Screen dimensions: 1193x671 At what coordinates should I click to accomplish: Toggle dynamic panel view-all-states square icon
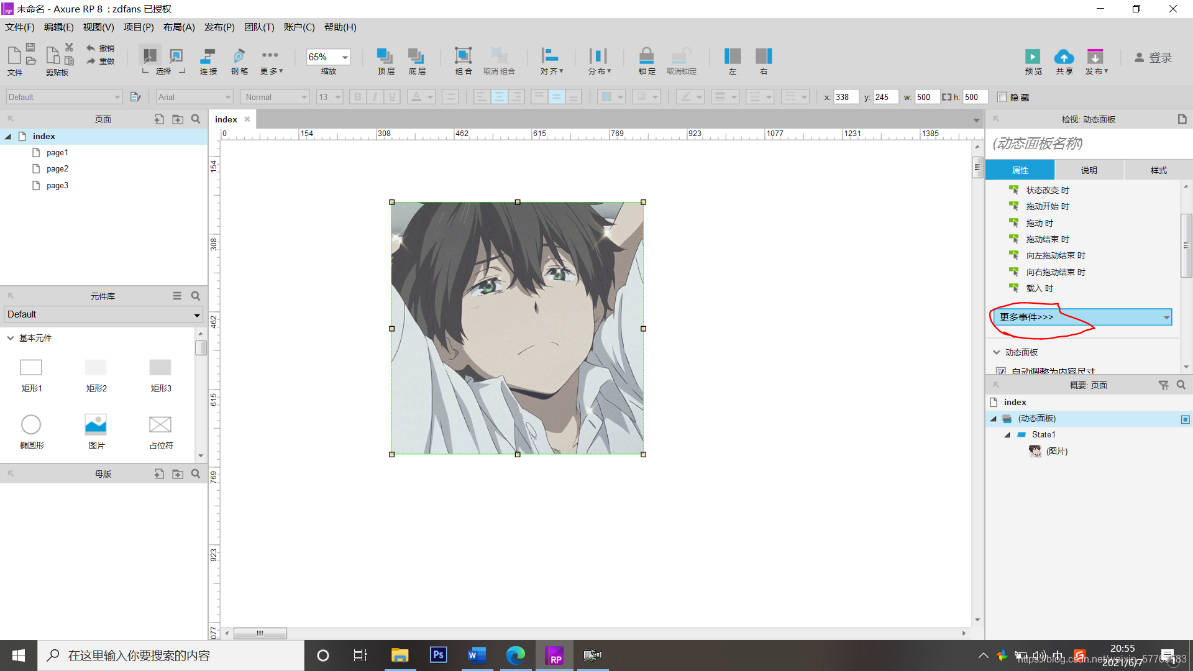(x=1185, y=419)
